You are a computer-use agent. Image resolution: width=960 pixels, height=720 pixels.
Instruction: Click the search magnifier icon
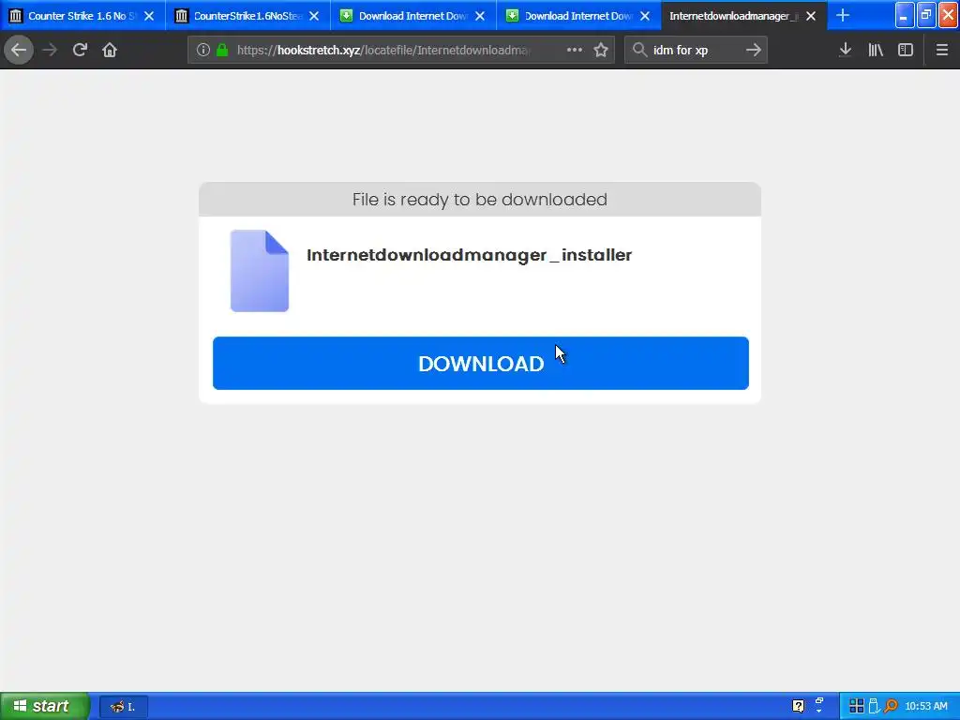639,50
